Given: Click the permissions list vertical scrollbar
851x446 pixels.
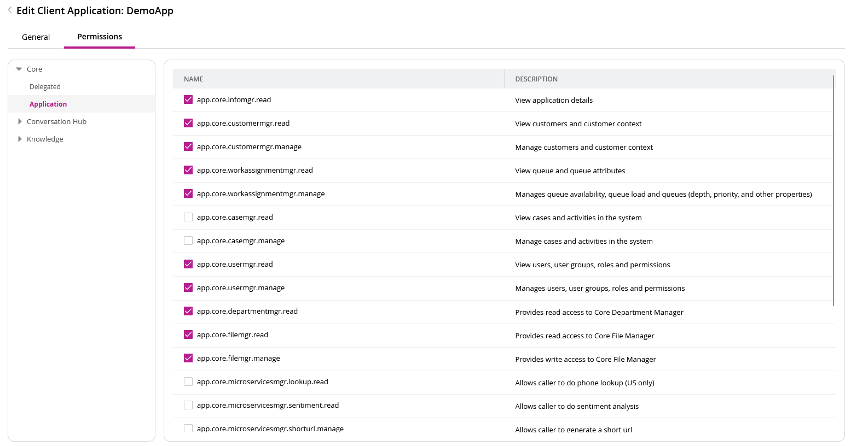Looking at the screenshot, I should pyautogui.click(x=833, y=191).
